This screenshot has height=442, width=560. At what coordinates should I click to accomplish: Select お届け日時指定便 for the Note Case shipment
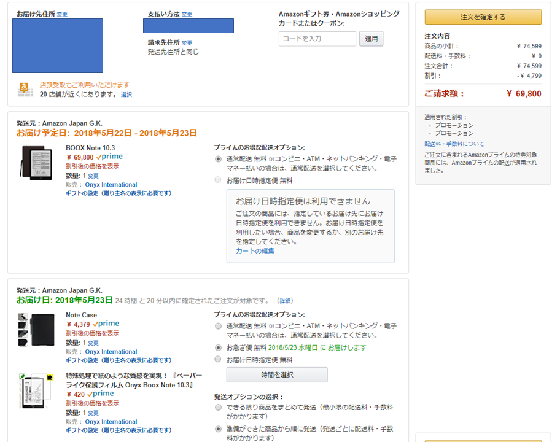[x=218, y=359]
